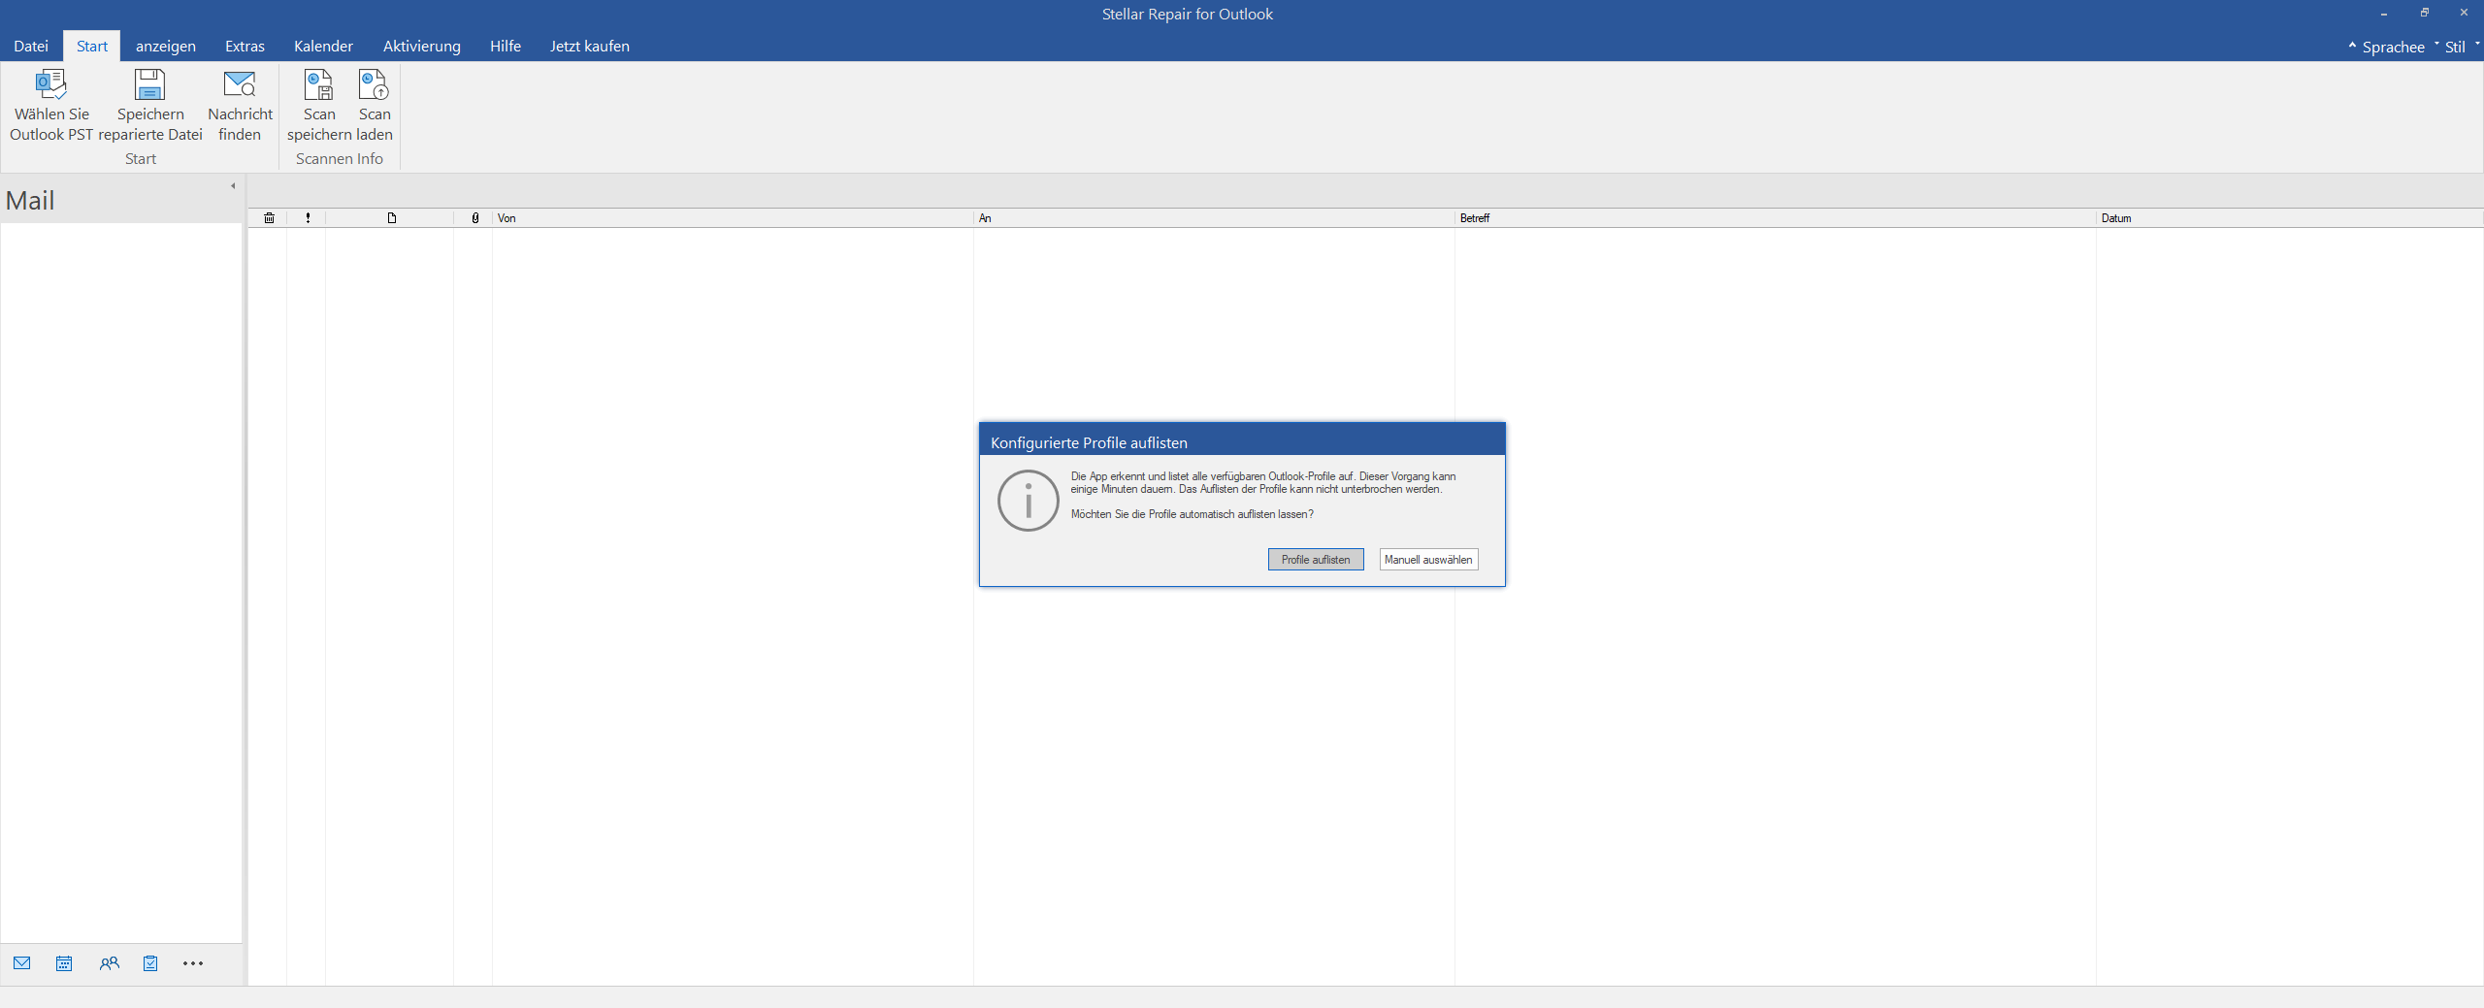Sort by the importance exclamation column
2484x1008 pixels.
[x=308, y=218]
